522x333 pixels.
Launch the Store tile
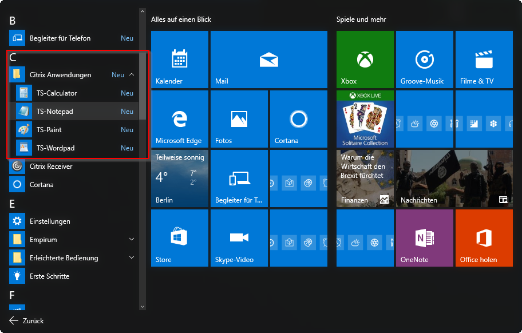[x=180, y=238]
